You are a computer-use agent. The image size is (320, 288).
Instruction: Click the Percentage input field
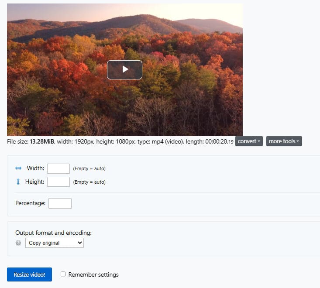click(60, 203)
